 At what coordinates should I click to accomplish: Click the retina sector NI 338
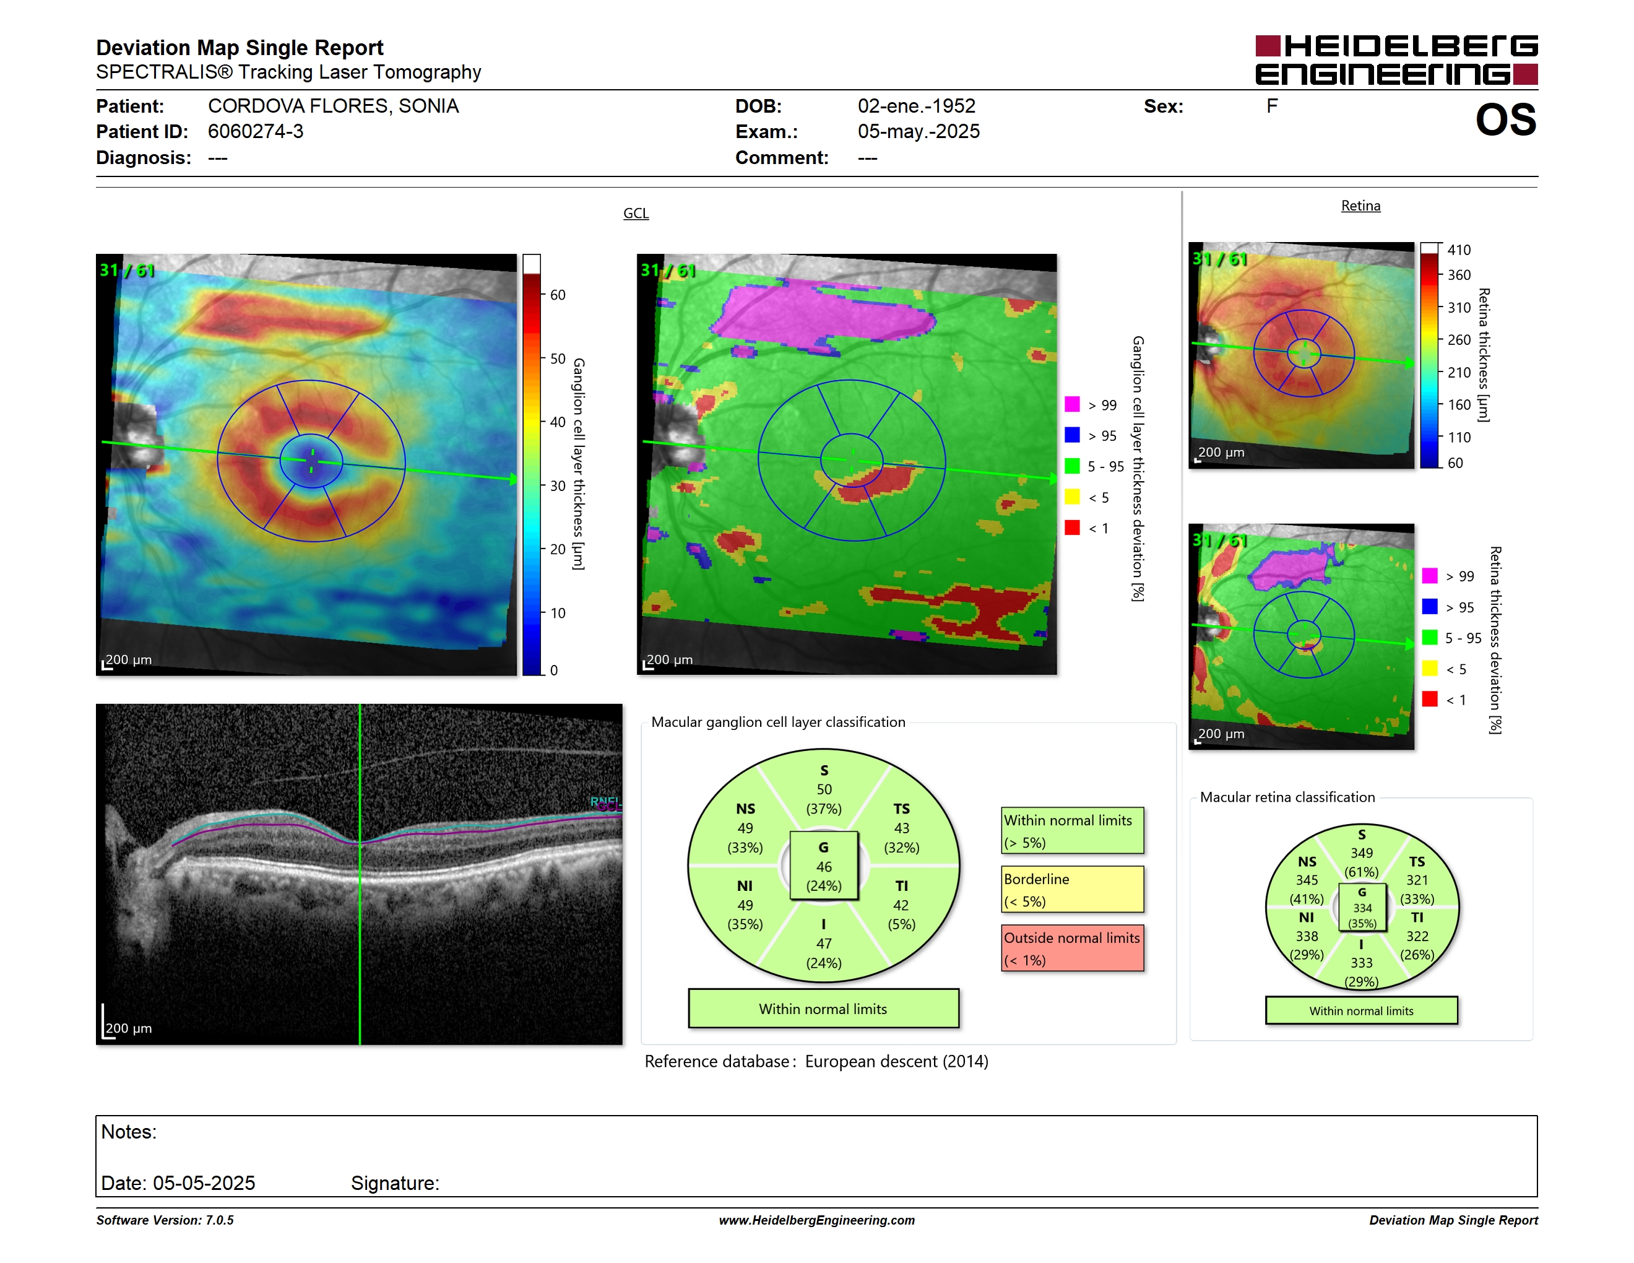(x=1307, y=936)
